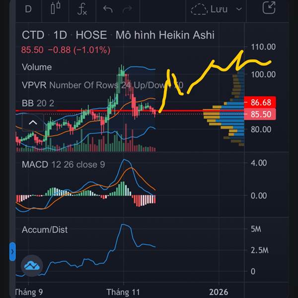Click the 85.50 current price label
Image resolution: width=298 pixels, height=298 pixels.
pos(260,114)
